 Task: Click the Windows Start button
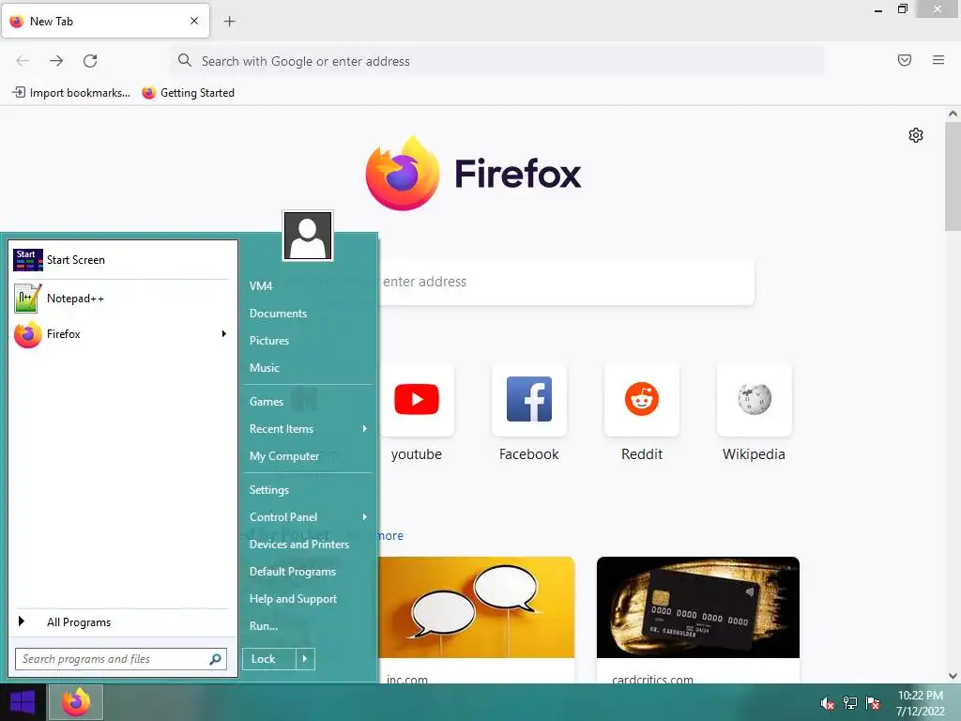23,702
